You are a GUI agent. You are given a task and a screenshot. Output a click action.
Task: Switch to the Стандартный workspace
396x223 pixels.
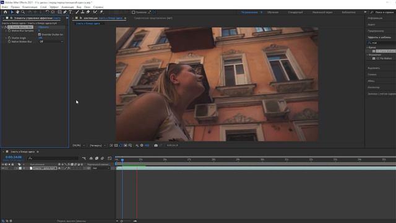[295, 12]
